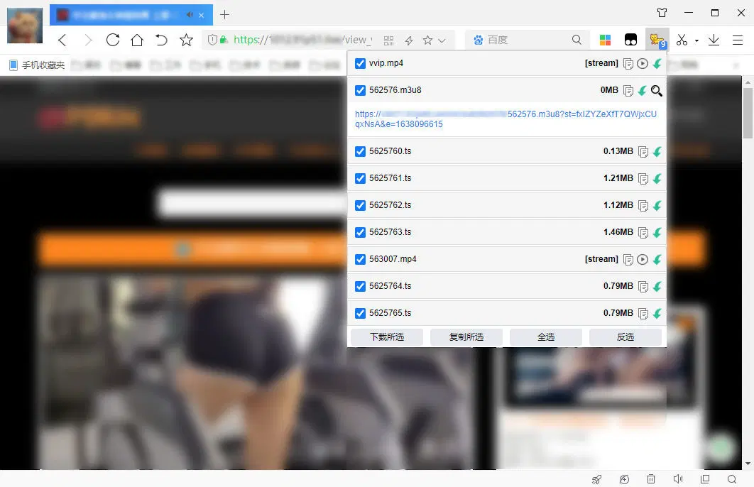Open the browser downloads arrow icon

[x=714, y=40]
